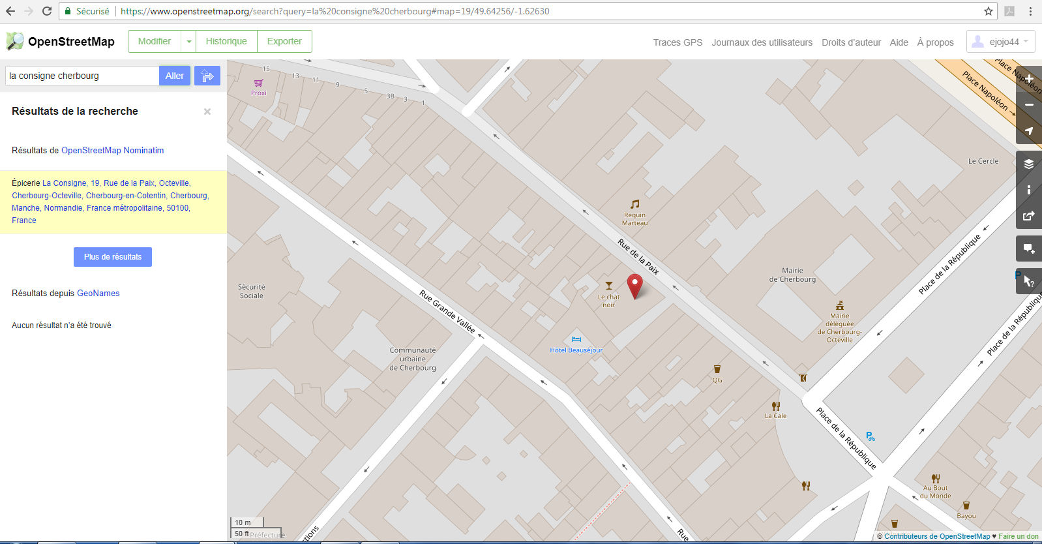Open the Aide menu item

pos(899,42)
